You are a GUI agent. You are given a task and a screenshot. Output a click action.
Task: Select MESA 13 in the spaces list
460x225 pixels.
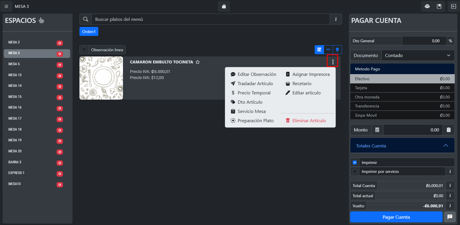(15, 75)
